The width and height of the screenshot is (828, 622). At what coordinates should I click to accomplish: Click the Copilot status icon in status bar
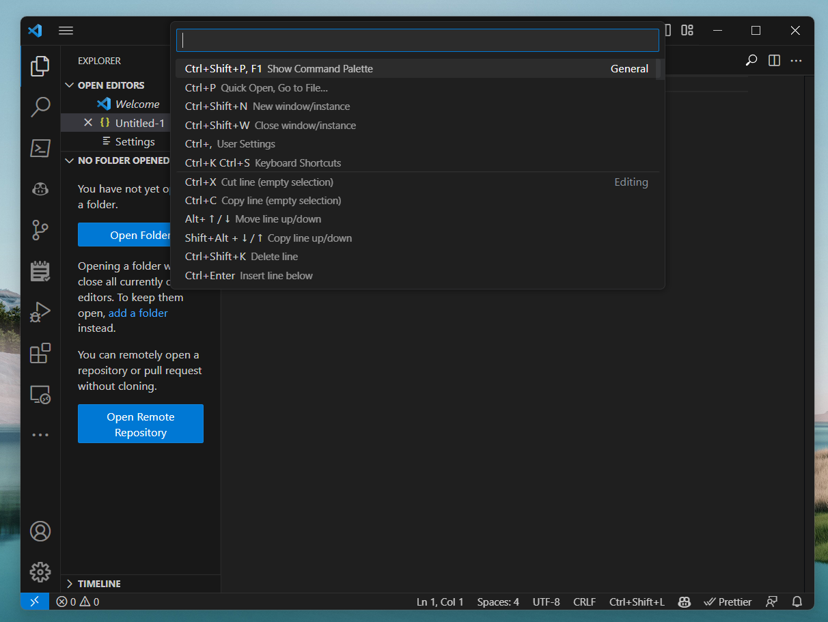tap(684, 602)
